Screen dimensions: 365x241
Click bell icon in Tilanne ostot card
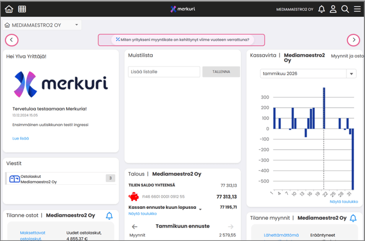(x=109, y=216)
